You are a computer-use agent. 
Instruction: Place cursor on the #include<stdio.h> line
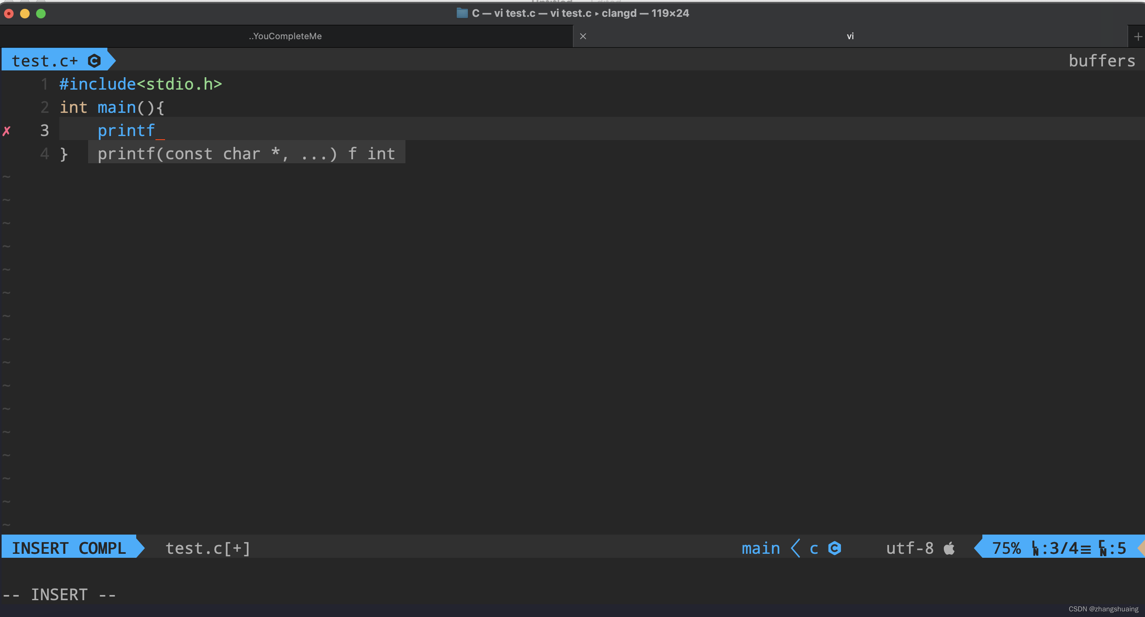coord(141,84)
